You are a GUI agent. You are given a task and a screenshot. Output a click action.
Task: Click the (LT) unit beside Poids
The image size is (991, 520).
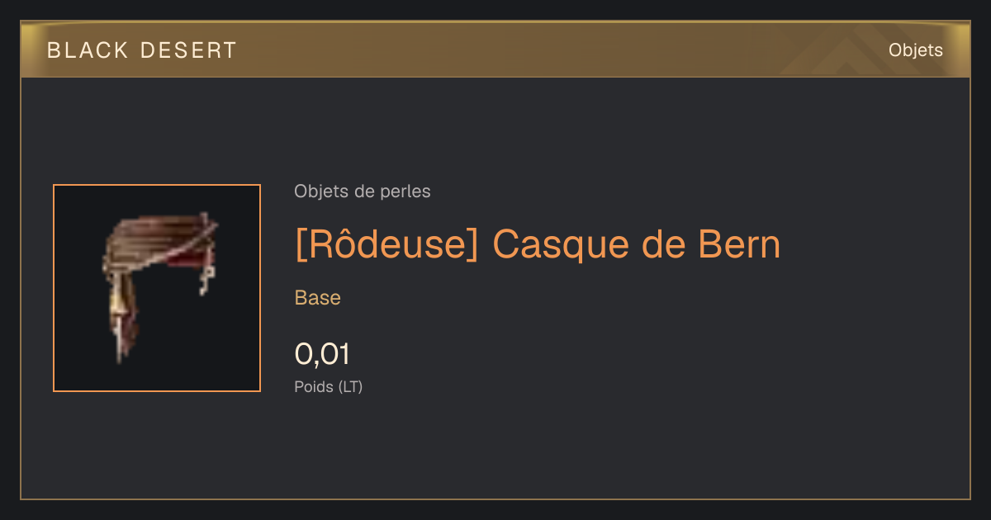[350, 386]
